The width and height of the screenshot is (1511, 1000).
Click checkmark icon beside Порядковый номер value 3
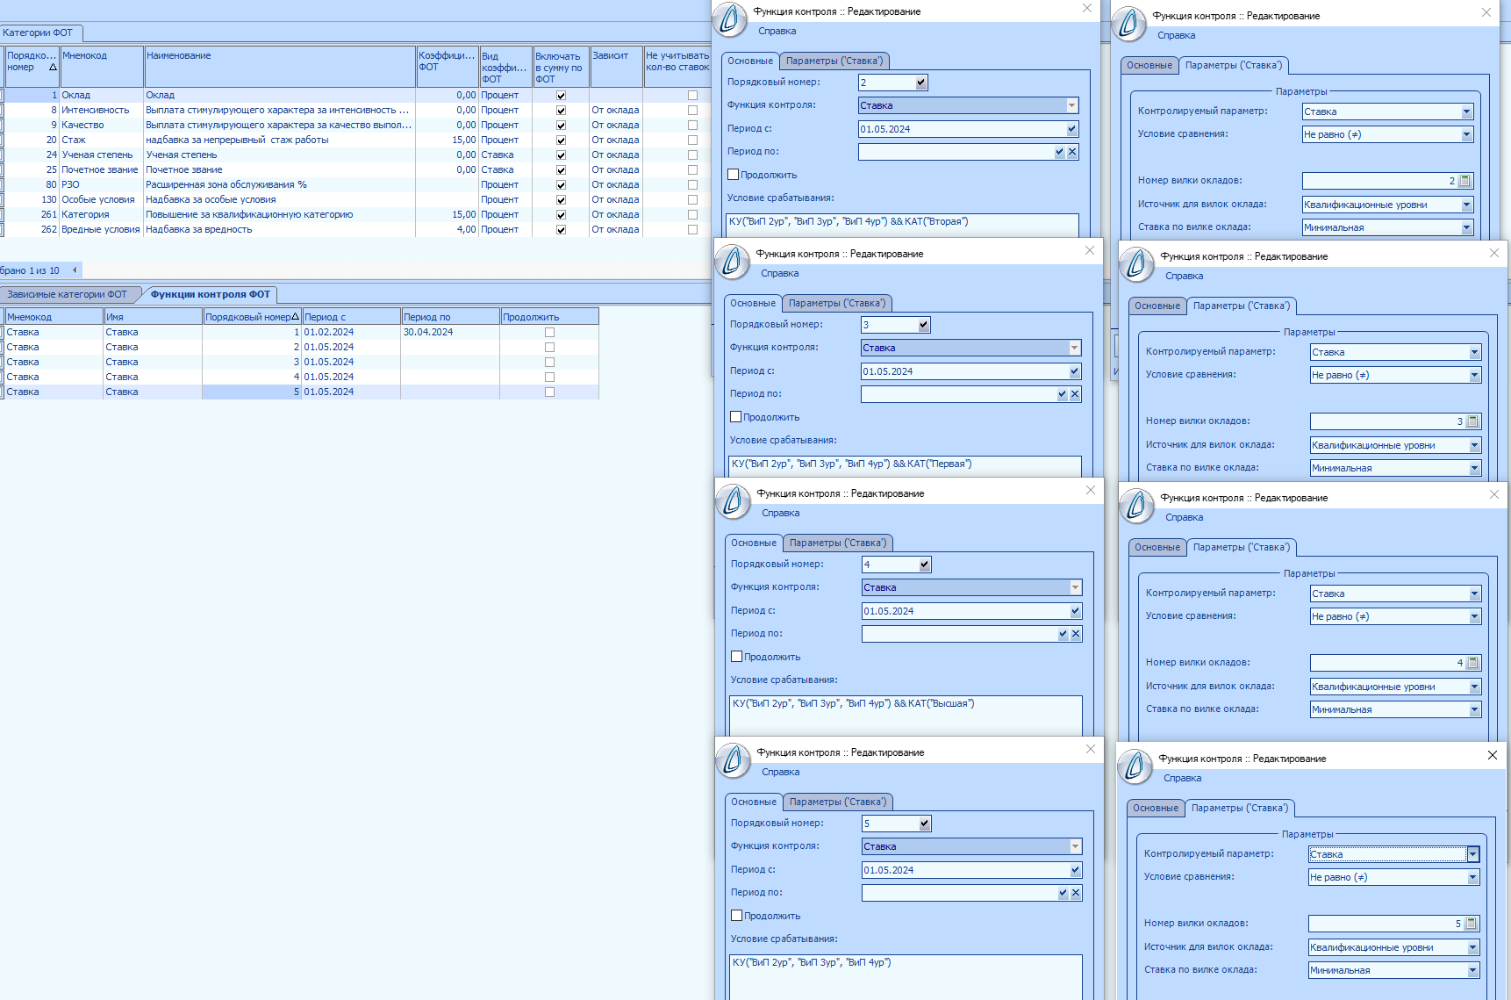point(924,325)
